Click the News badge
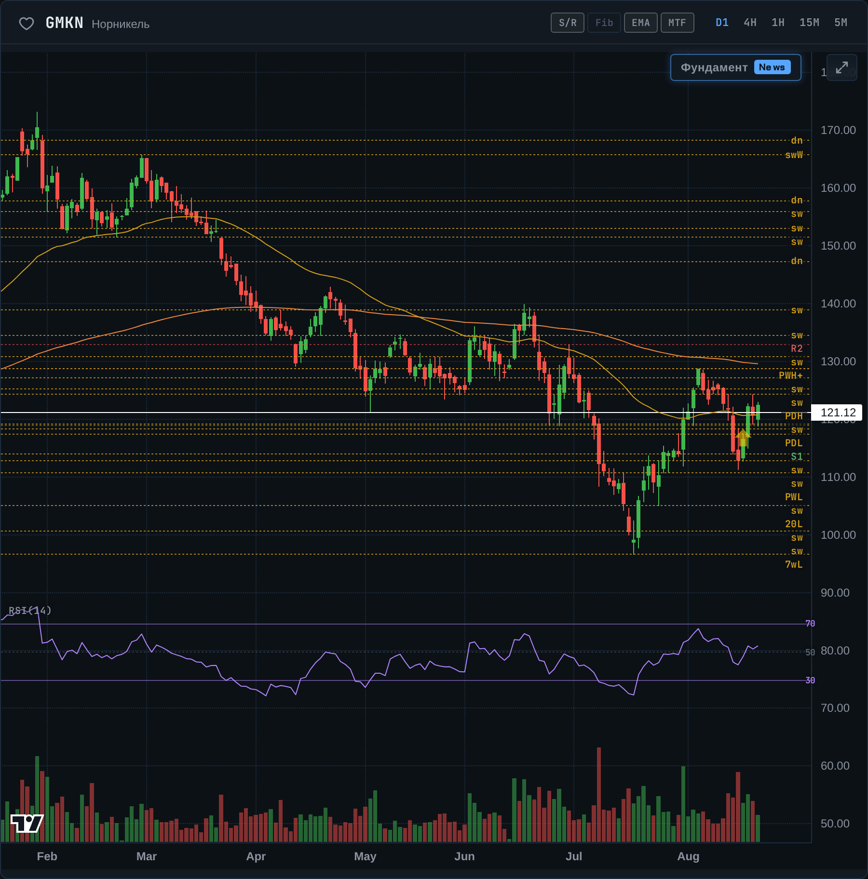 [772, 67]
